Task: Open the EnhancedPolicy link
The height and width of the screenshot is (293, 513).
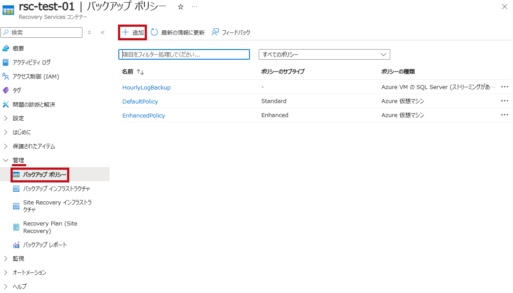Action: tap(144, 115)
